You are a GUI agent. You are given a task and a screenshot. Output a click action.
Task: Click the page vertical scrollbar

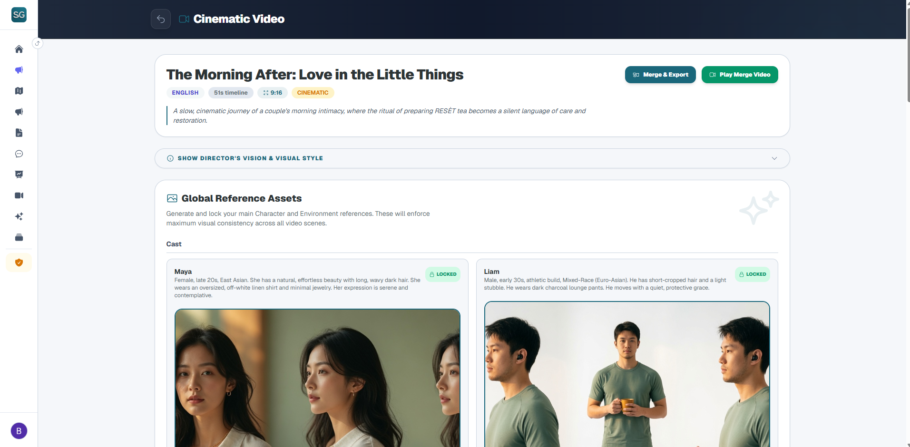coord(908,55)
